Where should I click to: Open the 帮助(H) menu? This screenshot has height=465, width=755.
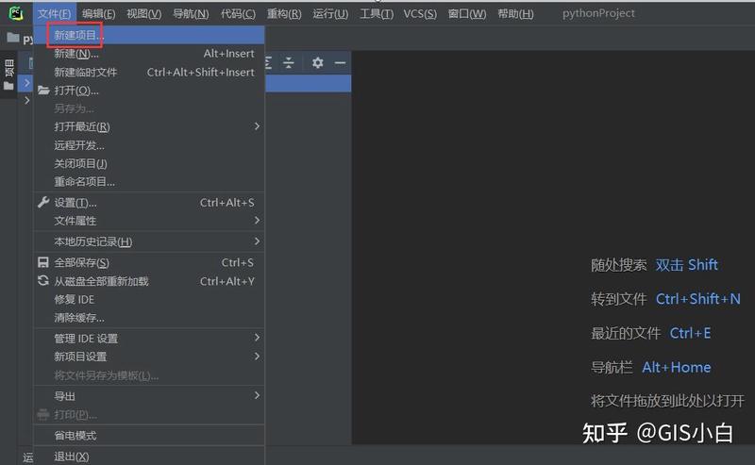pyautogui.click(x=515, y=13)
